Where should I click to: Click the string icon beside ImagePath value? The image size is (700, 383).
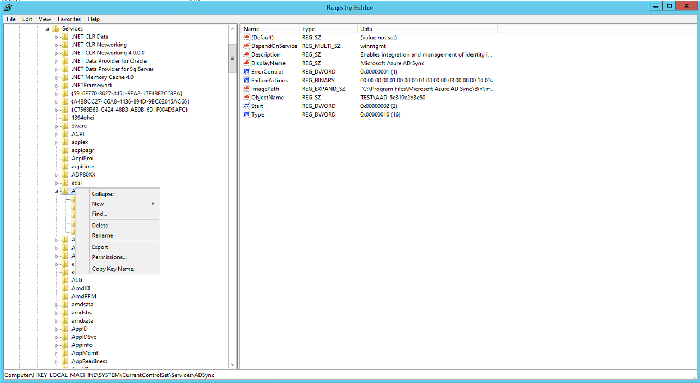pos(246,89)
